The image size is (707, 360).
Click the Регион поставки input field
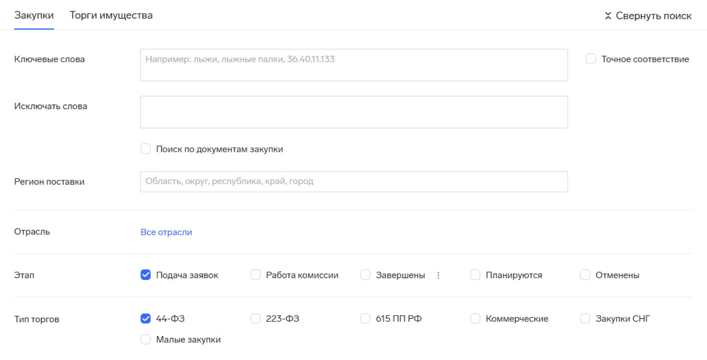[353, 182]
